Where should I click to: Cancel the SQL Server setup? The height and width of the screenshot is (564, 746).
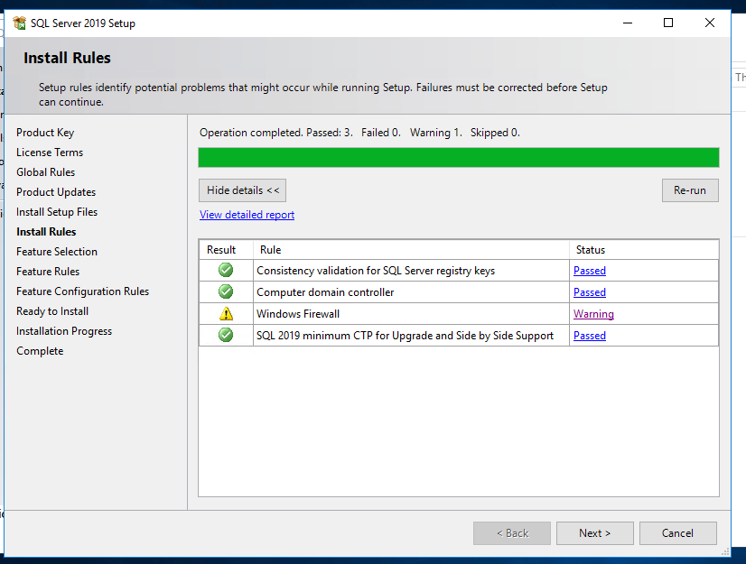(677, 533)
